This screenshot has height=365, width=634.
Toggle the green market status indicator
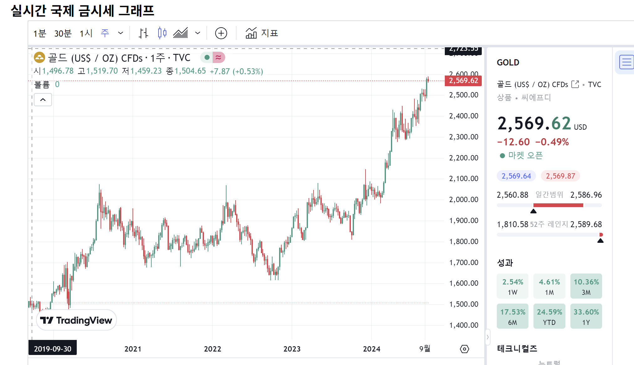tap(207, 57)
